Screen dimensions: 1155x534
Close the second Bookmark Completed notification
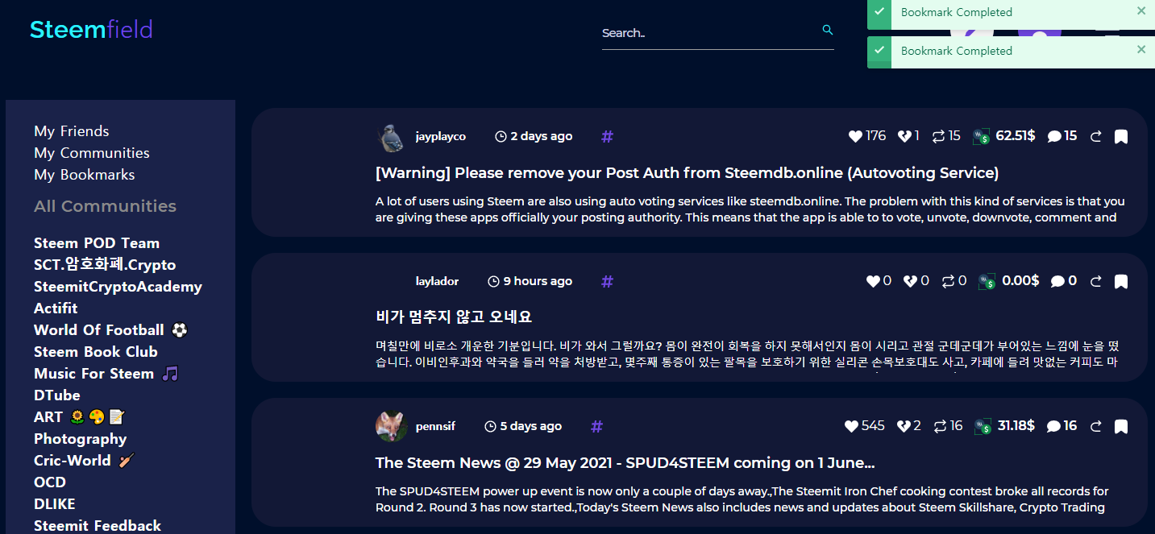pos(1140,50)
